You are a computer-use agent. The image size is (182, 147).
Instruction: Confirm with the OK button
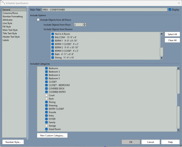pyautogui.click(x=131, y=142)
